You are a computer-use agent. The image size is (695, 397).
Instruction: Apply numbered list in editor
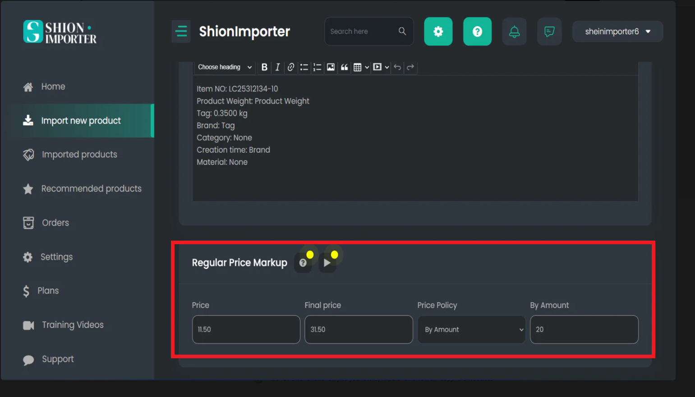pyautogui.click(x=318, y=67)
